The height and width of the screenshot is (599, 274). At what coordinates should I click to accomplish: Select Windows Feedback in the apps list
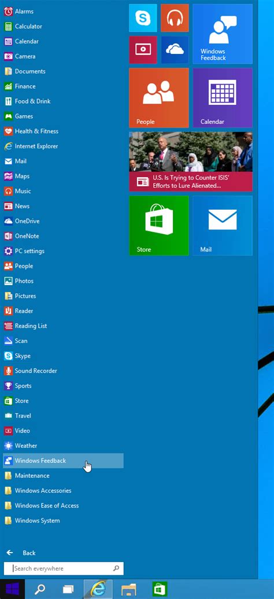[63, 461]
